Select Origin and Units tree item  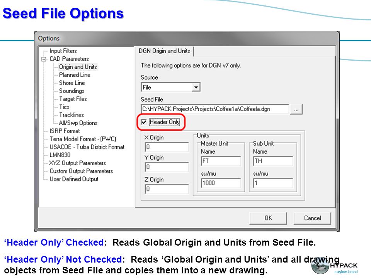pos(78,67)
